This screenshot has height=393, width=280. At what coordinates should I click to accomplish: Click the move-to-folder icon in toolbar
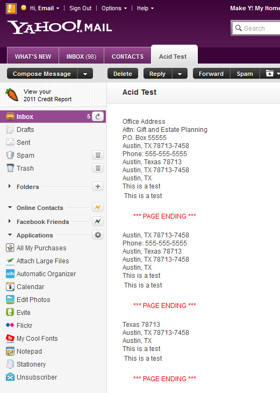pos(270,74)
